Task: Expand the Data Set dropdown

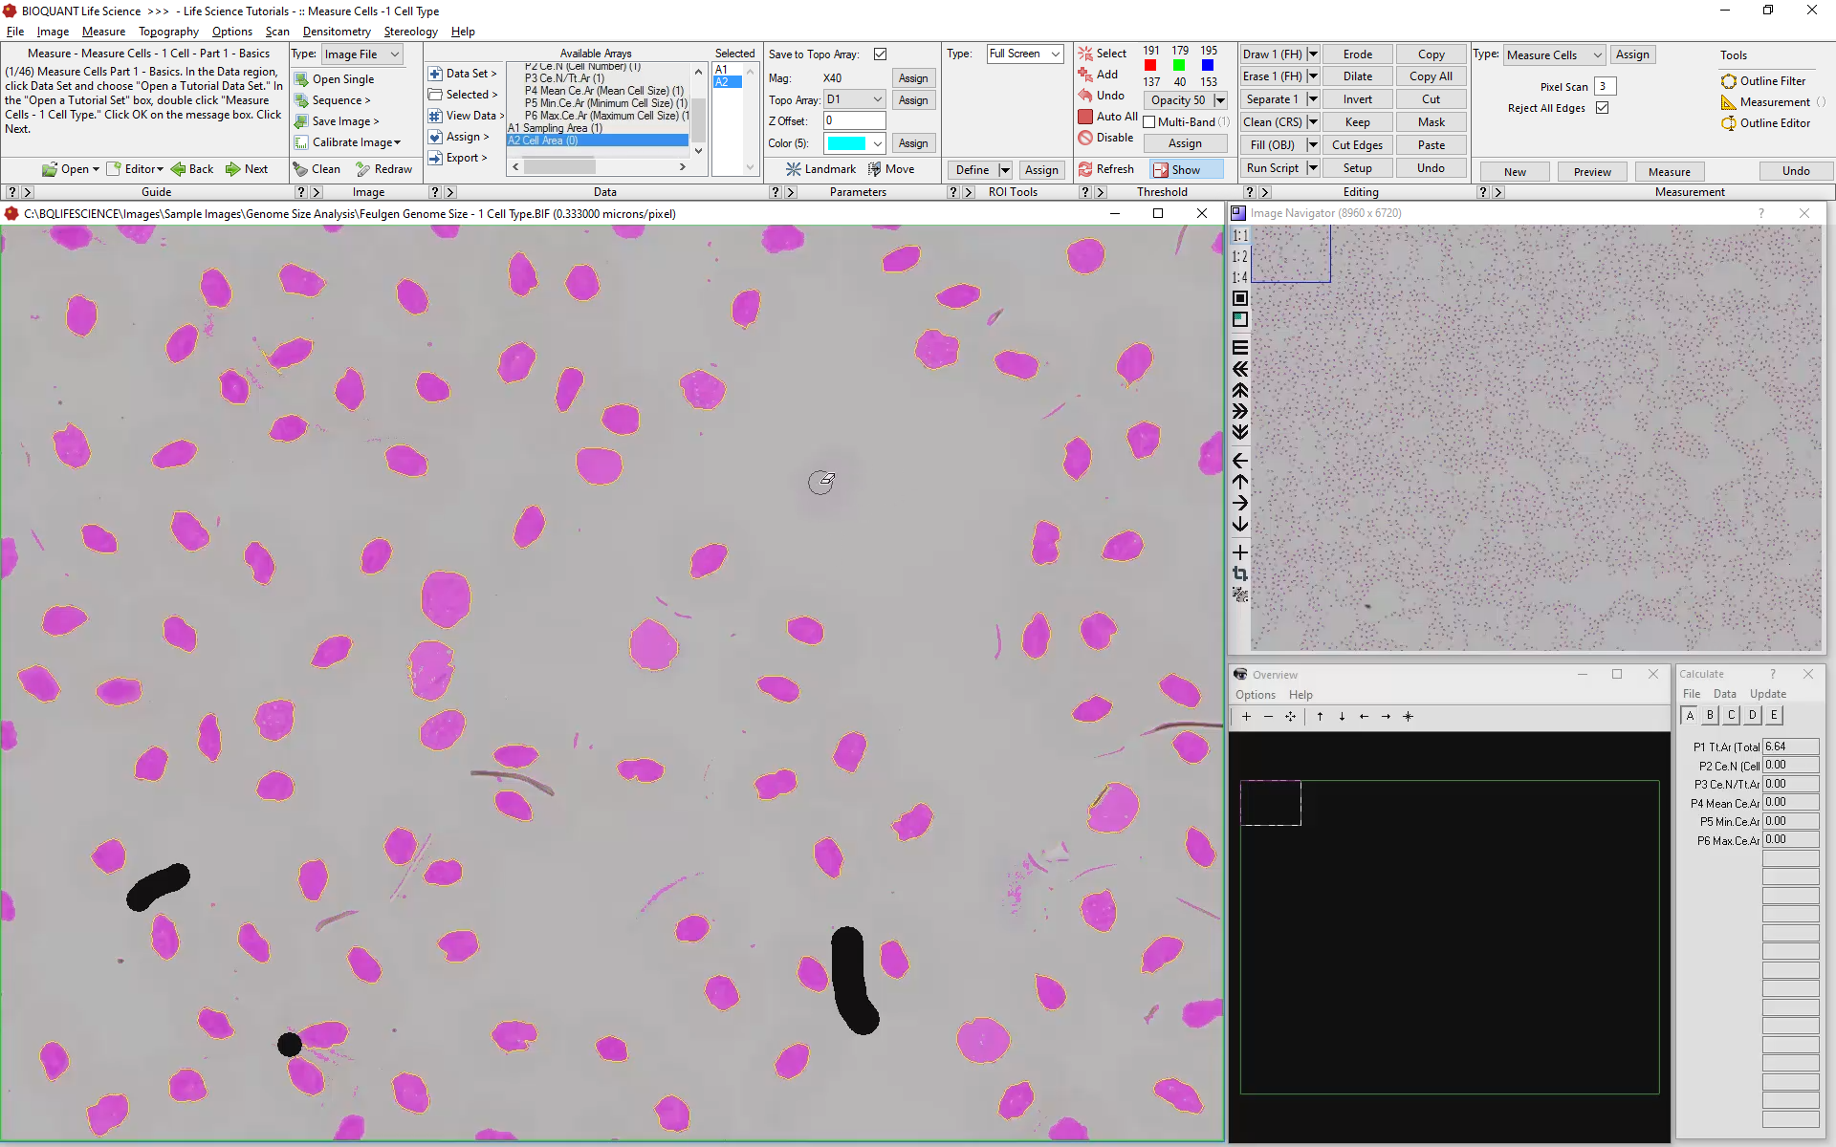Action: (471, 72)
